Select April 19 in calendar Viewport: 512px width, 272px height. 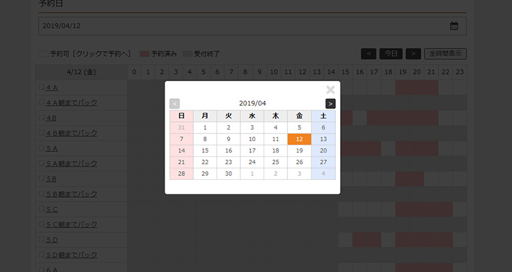click(300, 151)
